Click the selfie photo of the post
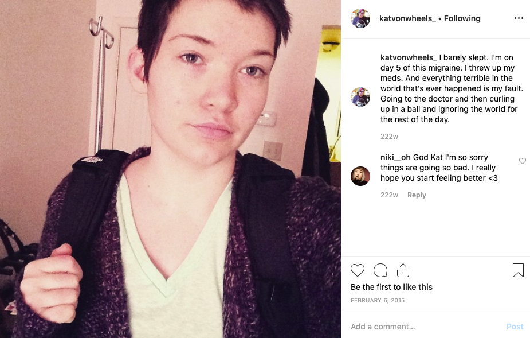Screen dimensions: 530x338 click(170, 169)
